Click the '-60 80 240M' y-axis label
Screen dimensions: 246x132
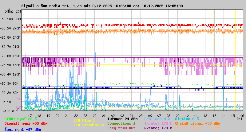pos(10,37)
